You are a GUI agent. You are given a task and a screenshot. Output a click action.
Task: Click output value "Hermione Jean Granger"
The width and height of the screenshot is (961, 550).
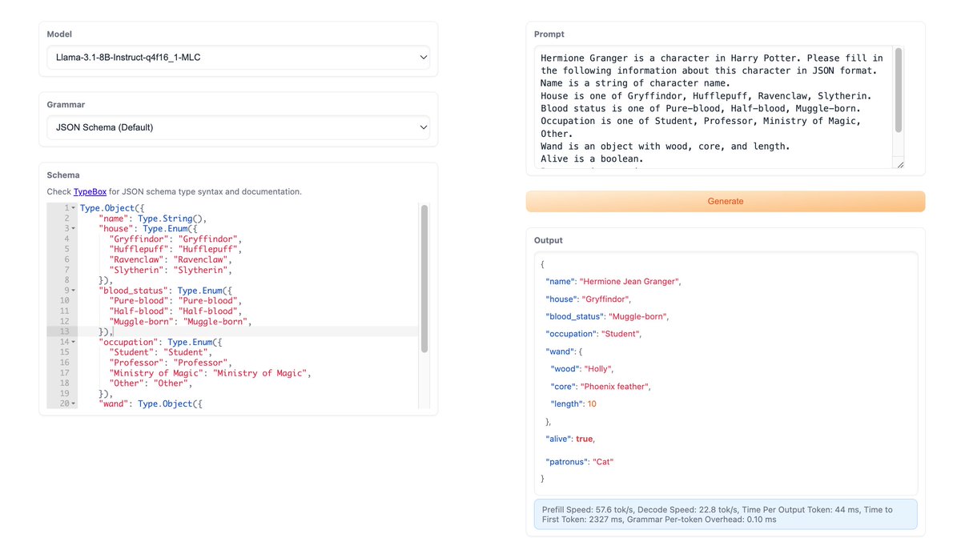tap(629, 282)
